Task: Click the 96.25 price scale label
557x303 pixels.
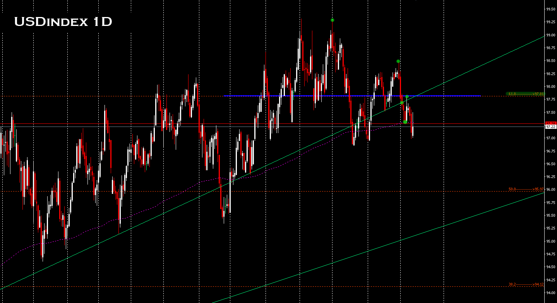Action: pos(550,177)
